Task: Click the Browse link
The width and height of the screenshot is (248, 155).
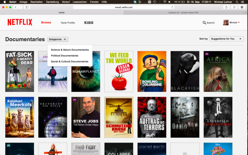Action: (46, 23)
